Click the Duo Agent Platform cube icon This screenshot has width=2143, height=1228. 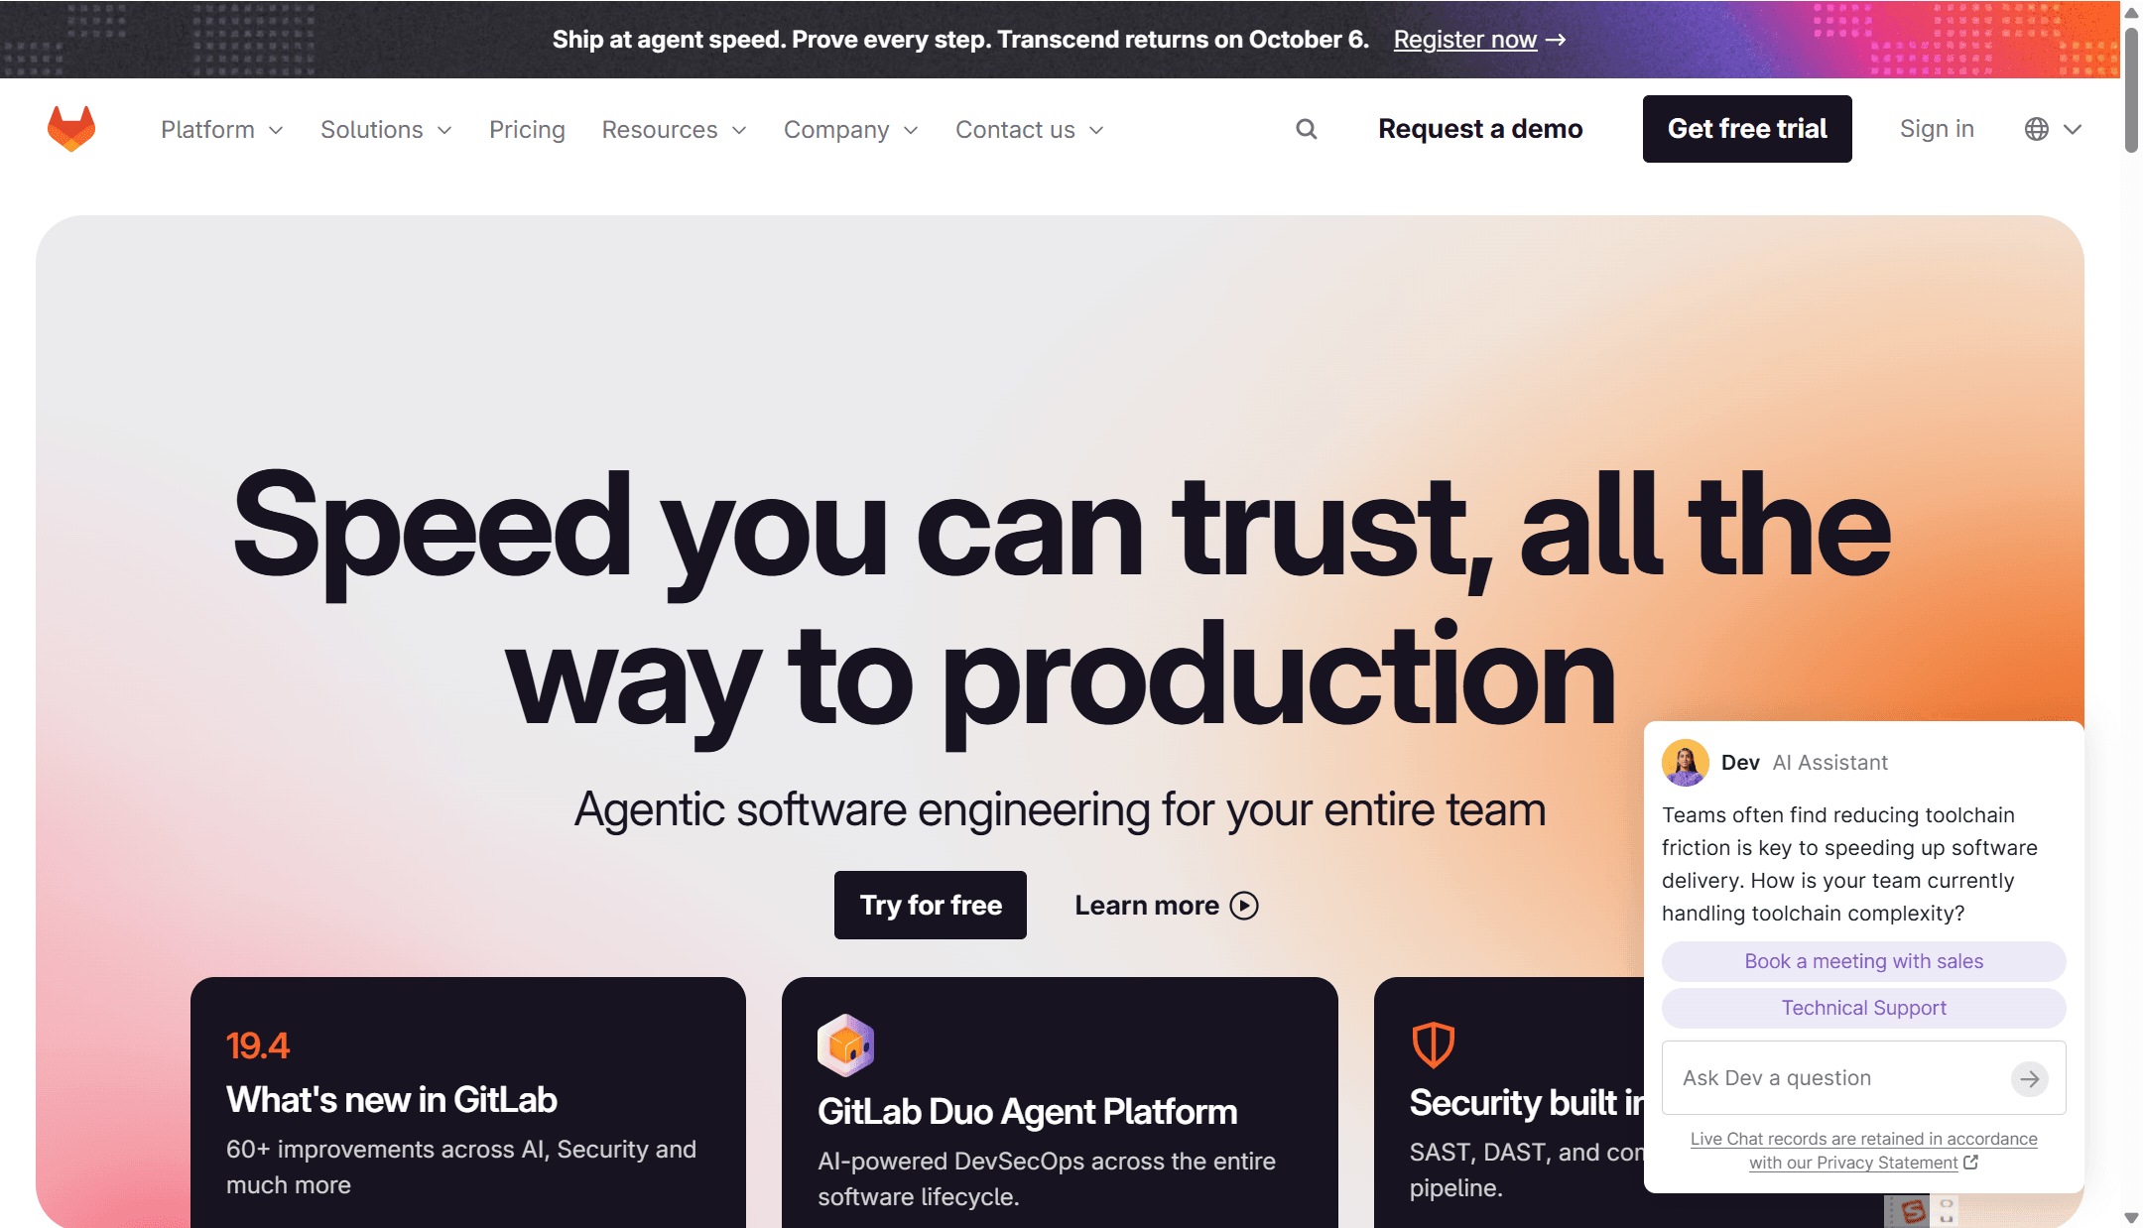(845, 1044)
